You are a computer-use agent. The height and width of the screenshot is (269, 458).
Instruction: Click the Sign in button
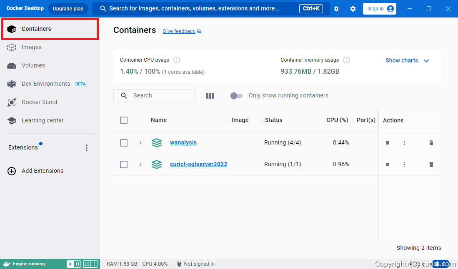coord(379,9)
